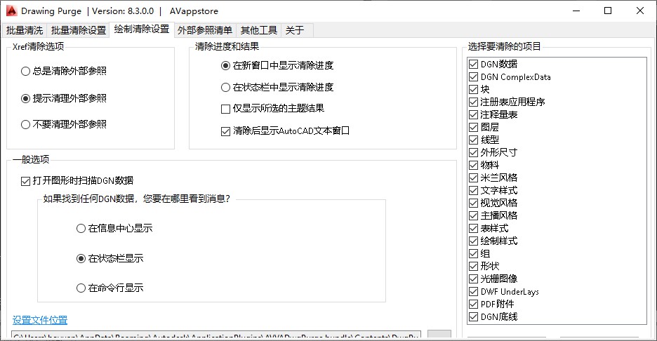Uncheck PDF附件 in the purge list
The image size is (657, 341).
click(474, 304)
